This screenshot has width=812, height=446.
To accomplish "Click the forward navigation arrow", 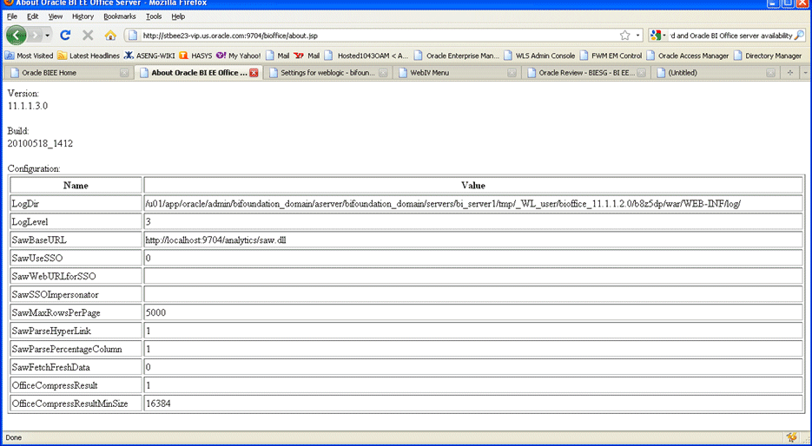I will (x=35, y=36).
